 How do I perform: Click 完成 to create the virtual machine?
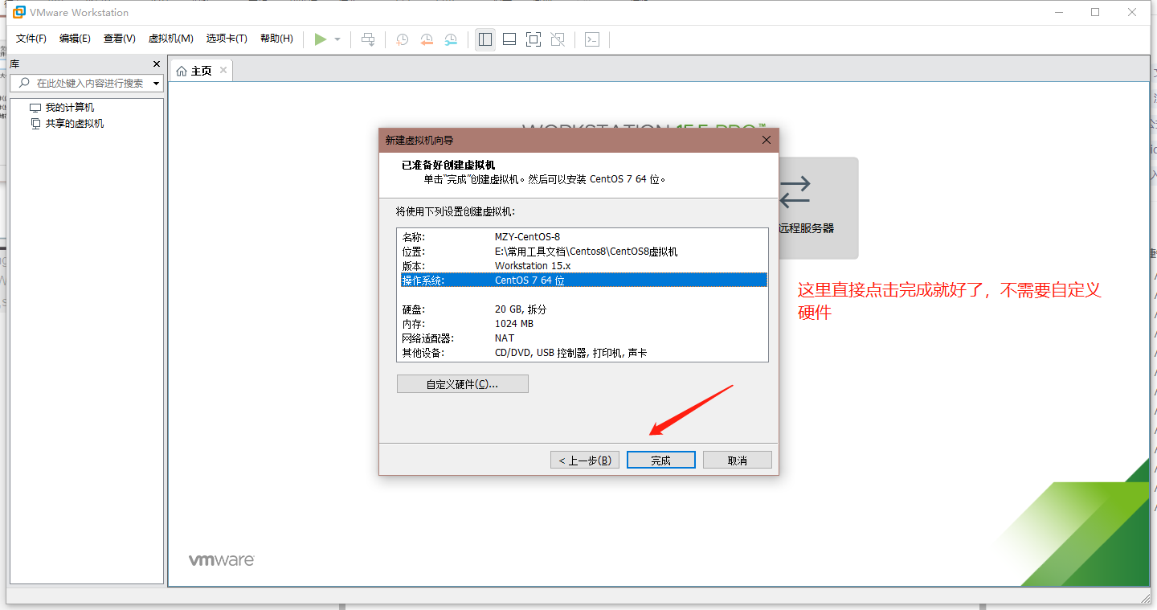coord(661,461)
